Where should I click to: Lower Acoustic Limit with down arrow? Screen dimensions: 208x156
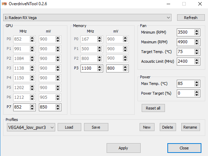(197, 63)
